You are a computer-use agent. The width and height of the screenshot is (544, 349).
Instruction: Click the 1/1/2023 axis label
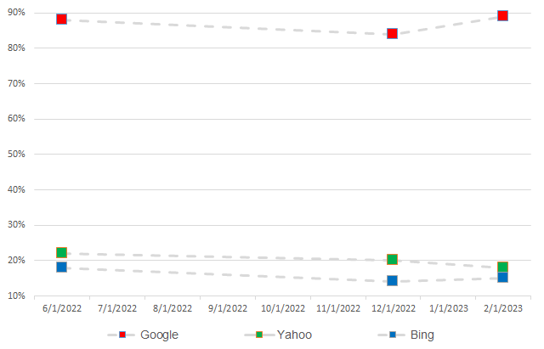[449, 308]
